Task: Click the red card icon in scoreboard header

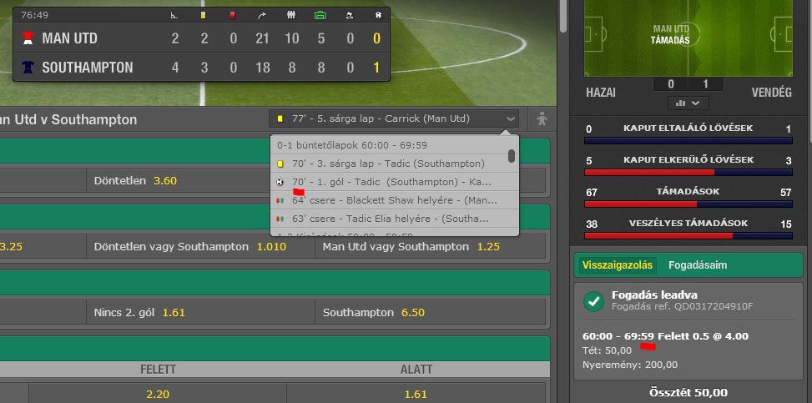Action: (233, 16)
